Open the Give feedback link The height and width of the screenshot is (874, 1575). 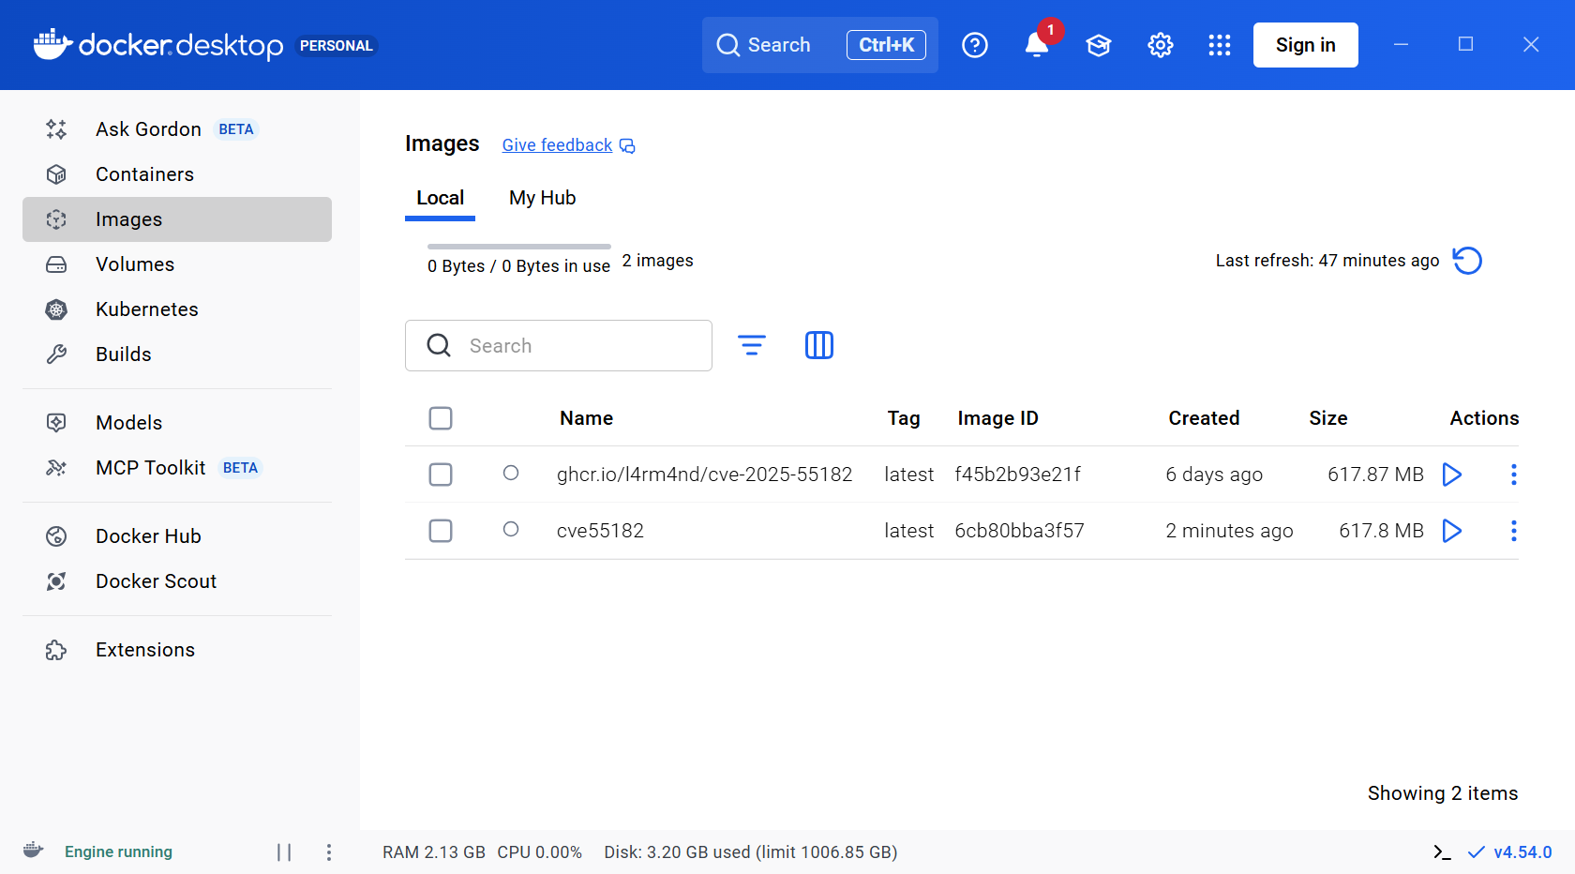pyautogui.click(x=568, y=145)
